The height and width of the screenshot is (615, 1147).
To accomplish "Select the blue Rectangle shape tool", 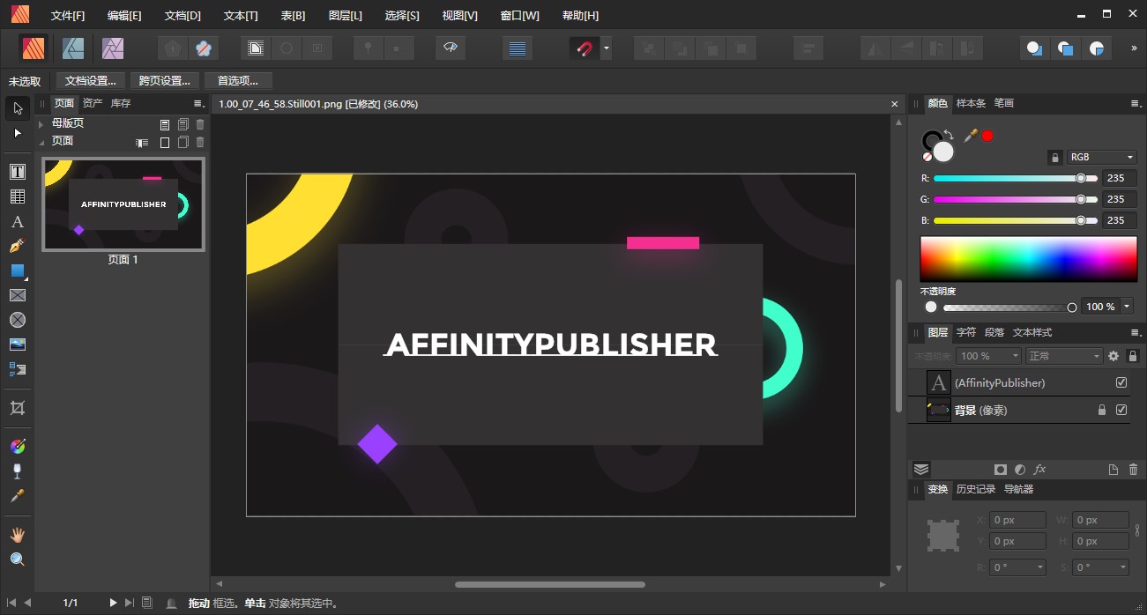I will [18, 270].
